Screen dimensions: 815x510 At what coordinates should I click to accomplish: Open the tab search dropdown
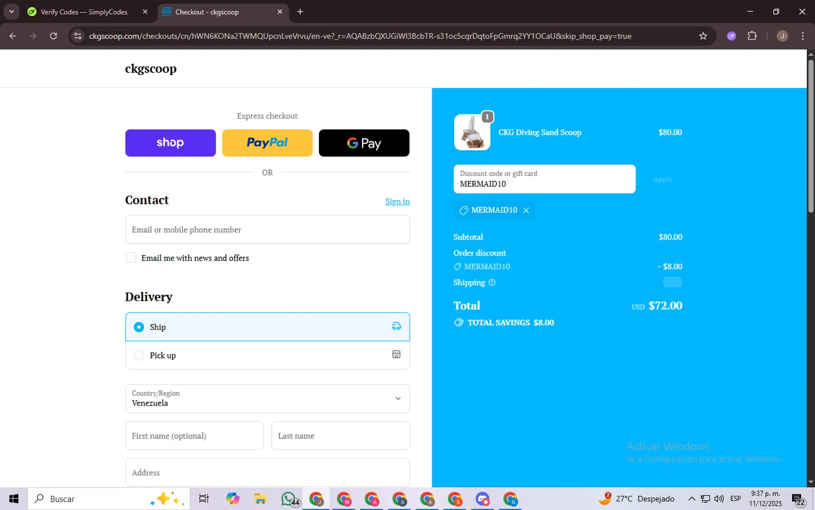(x=11, y=12)
